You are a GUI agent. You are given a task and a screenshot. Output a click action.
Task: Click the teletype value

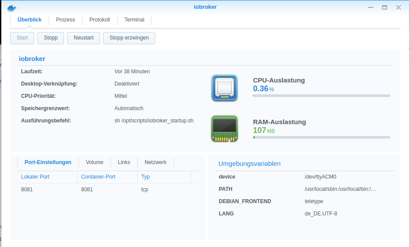tap(314, 201)
